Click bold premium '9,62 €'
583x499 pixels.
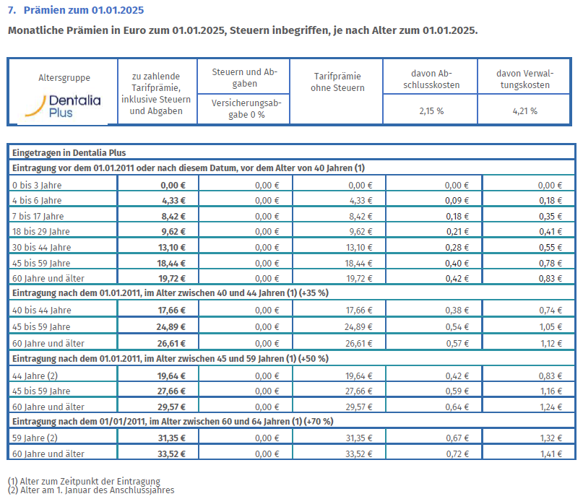[x=173, y=231]
